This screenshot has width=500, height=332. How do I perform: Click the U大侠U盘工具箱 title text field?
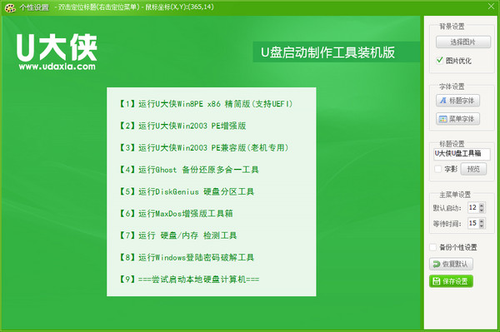462,154
